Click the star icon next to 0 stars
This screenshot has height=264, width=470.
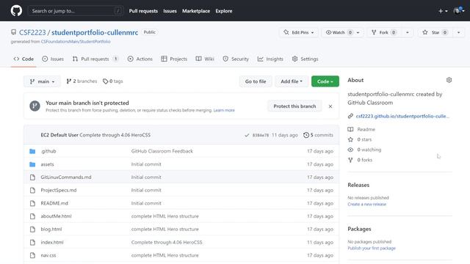coord(350,139)
